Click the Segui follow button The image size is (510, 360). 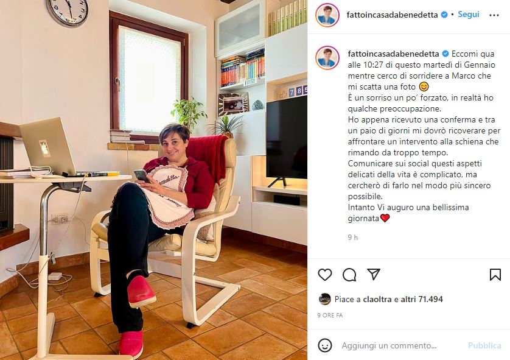pyautogui.click(x=469, y=15)
